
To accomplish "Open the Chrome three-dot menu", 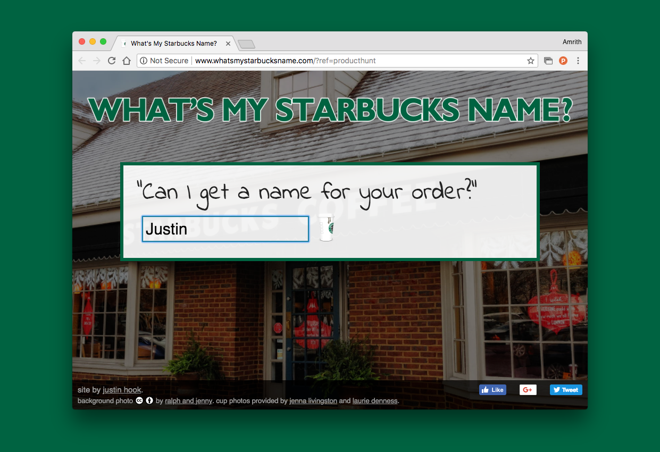I will pyautogui.click(x=578, y=61).
